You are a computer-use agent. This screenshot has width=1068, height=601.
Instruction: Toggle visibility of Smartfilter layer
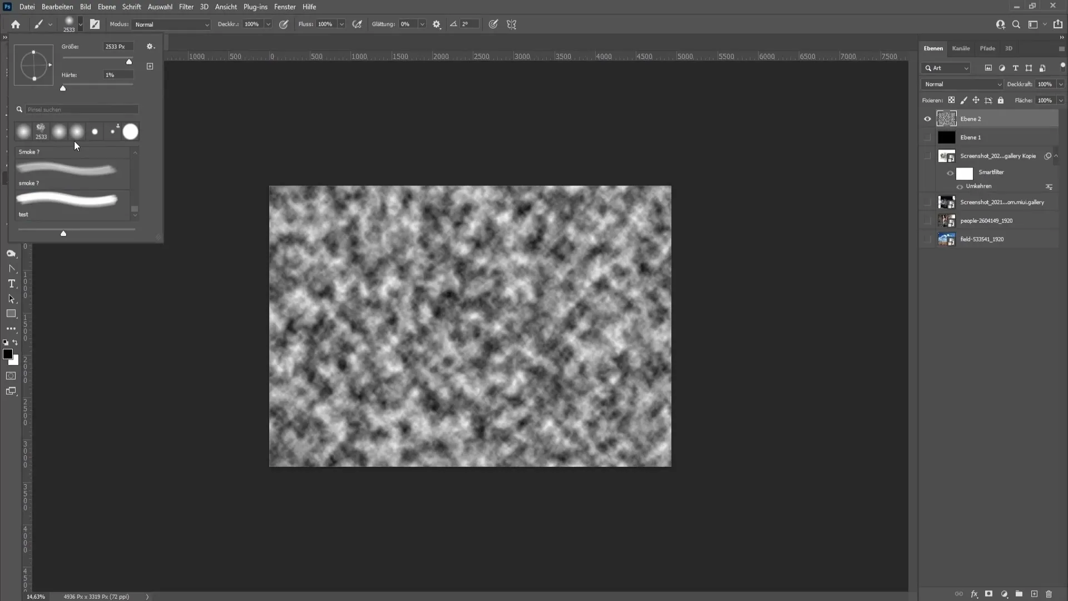[x=951, y=172]
